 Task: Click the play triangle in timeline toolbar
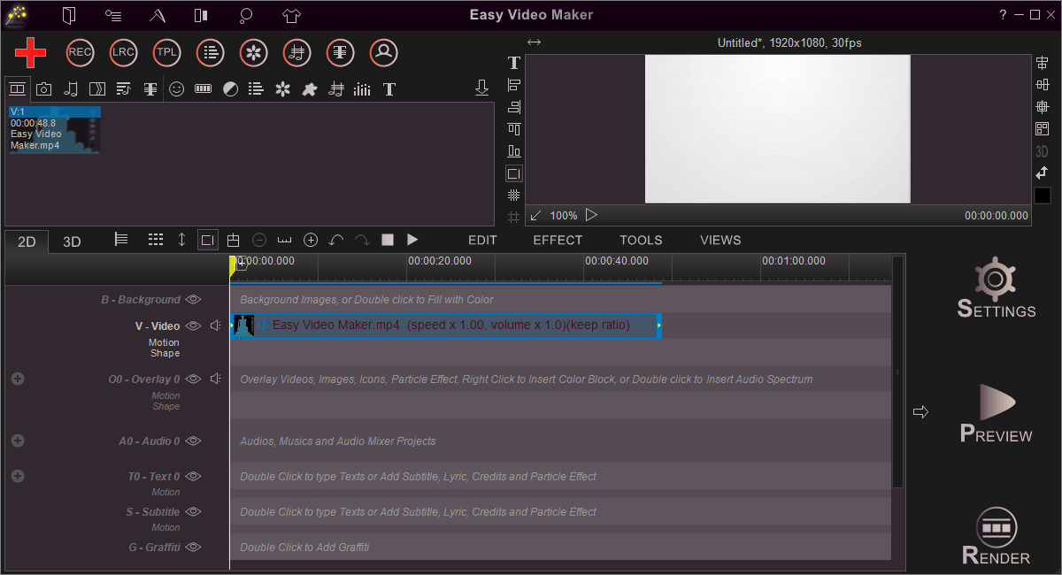[x=412, y=240]
